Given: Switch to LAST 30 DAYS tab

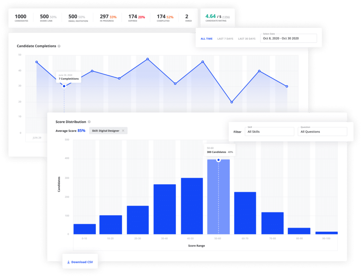Looking at the screenshot, I should pyautogui.click(x=246, y=39).
